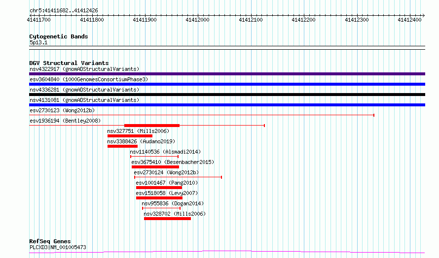Click the thin red line under nsv1140536
This screenshot has height=258, width=439.
154,157
